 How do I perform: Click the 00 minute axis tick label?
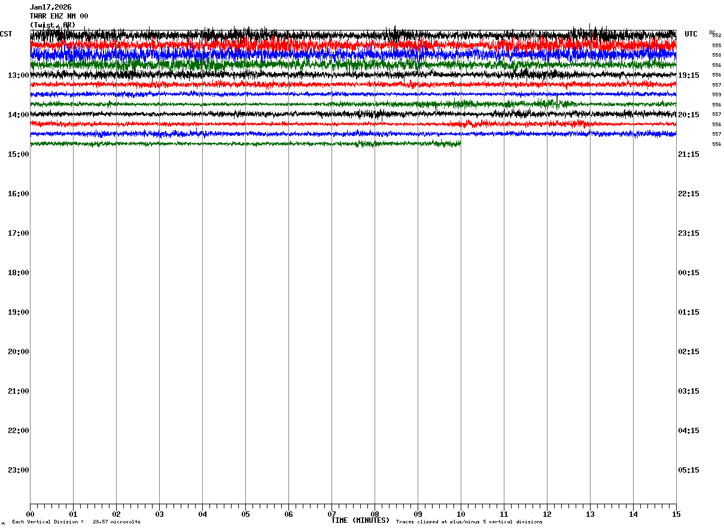pos(30,514)
